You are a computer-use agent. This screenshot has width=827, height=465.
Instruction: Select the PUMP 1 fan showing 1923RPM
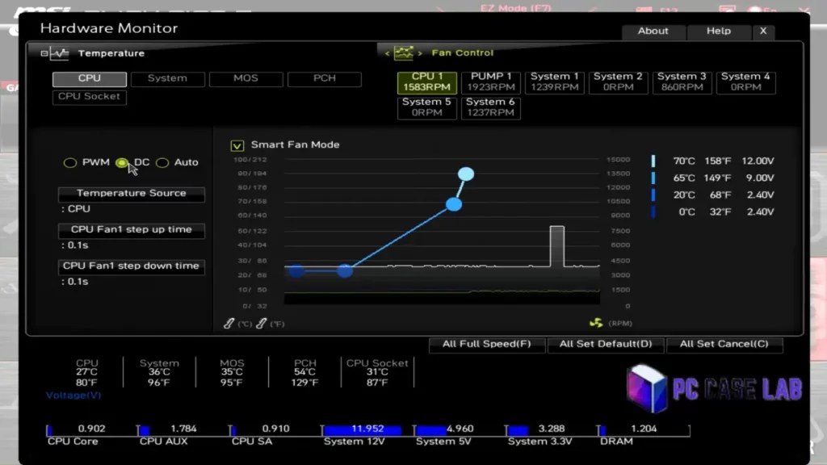pyautogui.click(x=490, y=80)
